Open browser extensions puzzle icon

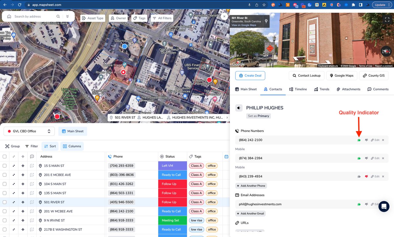(353, 5)
